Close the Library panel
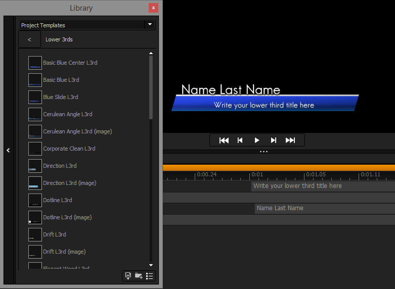This screenshot has width=395, height=289. (x=153, y=8)
